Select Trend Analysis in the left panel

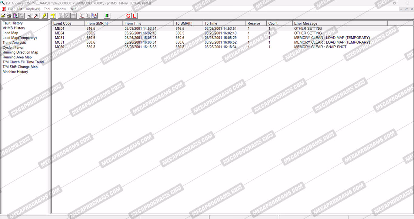coord(14,43)
